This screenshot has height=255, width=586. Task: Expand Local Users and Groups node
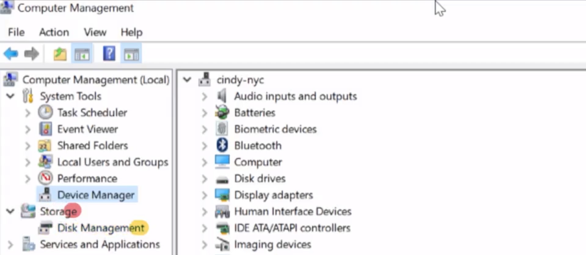[x=28, y=162]
